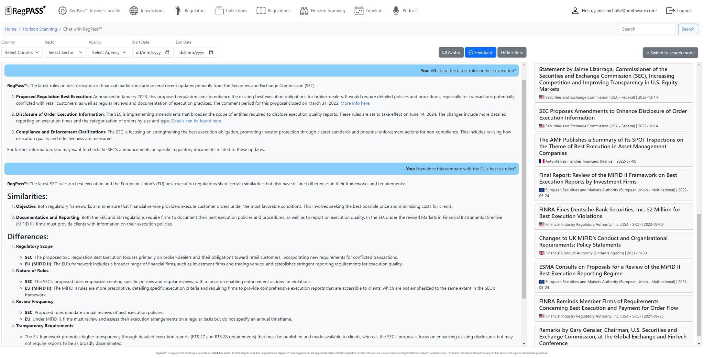Image resolution: width=704 pixels, height=358 pixels.
Task: Click the Regulations book icon
Action: click(261, 11)
